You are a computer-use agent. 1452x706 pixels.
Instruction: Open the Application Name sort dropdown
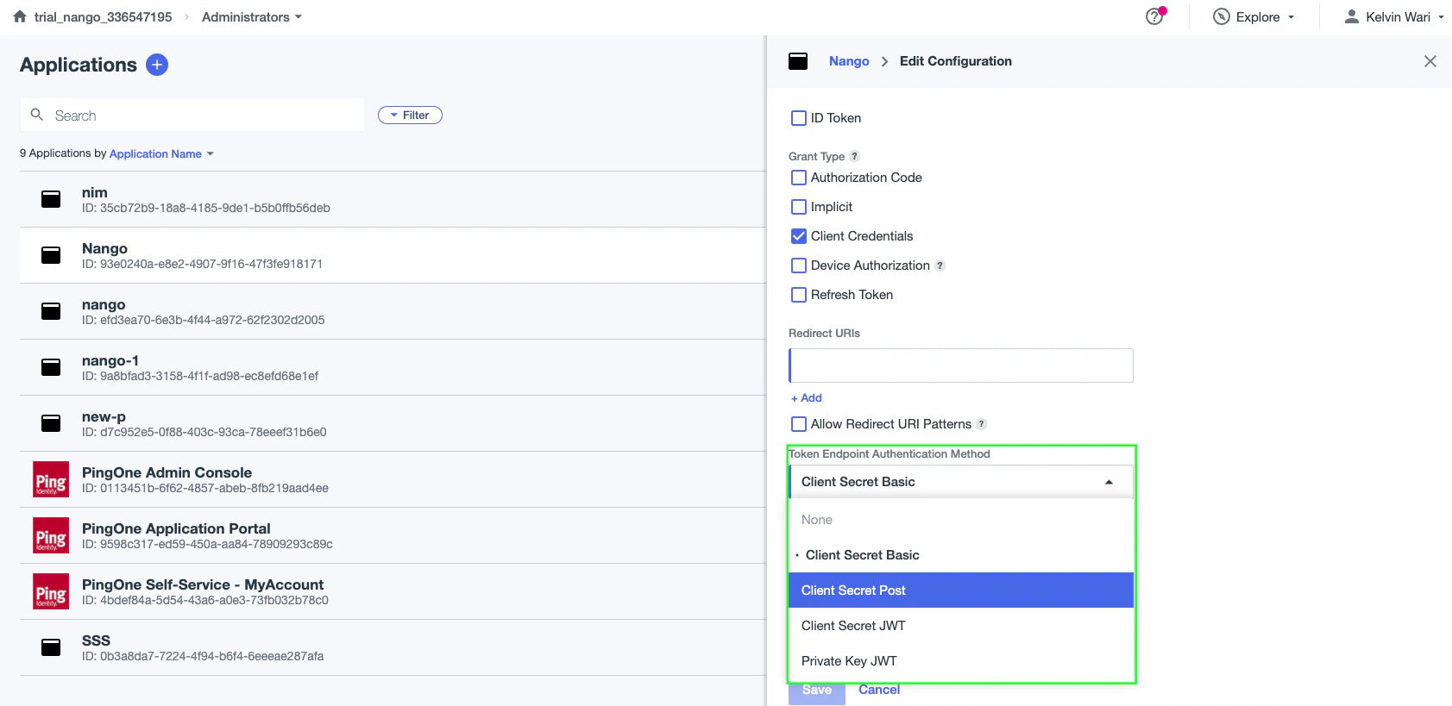coord(161,154)
